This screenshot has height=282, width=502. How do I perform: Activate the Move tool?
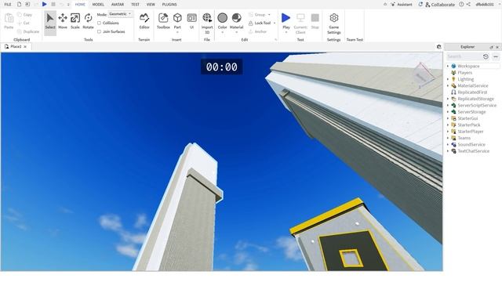coord(63,21)
